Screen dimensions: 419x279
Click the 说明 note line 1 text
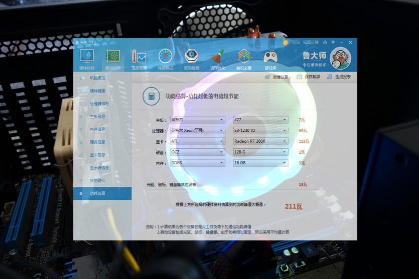pos(198,227)
